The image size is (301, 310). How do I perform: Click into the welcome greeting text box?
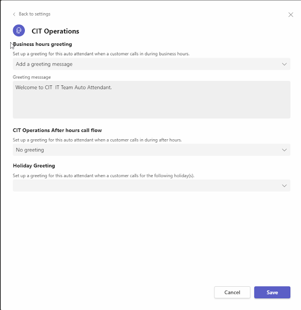click(x=151, y=99)
